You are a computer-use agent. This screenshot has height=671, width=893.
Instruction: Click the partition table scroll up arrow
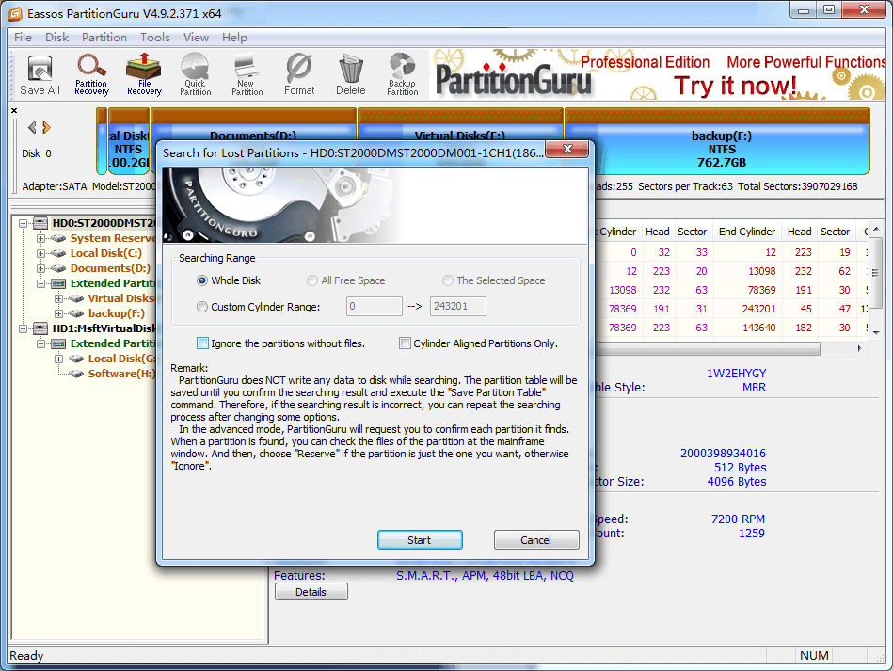click(x=876, y=229)
